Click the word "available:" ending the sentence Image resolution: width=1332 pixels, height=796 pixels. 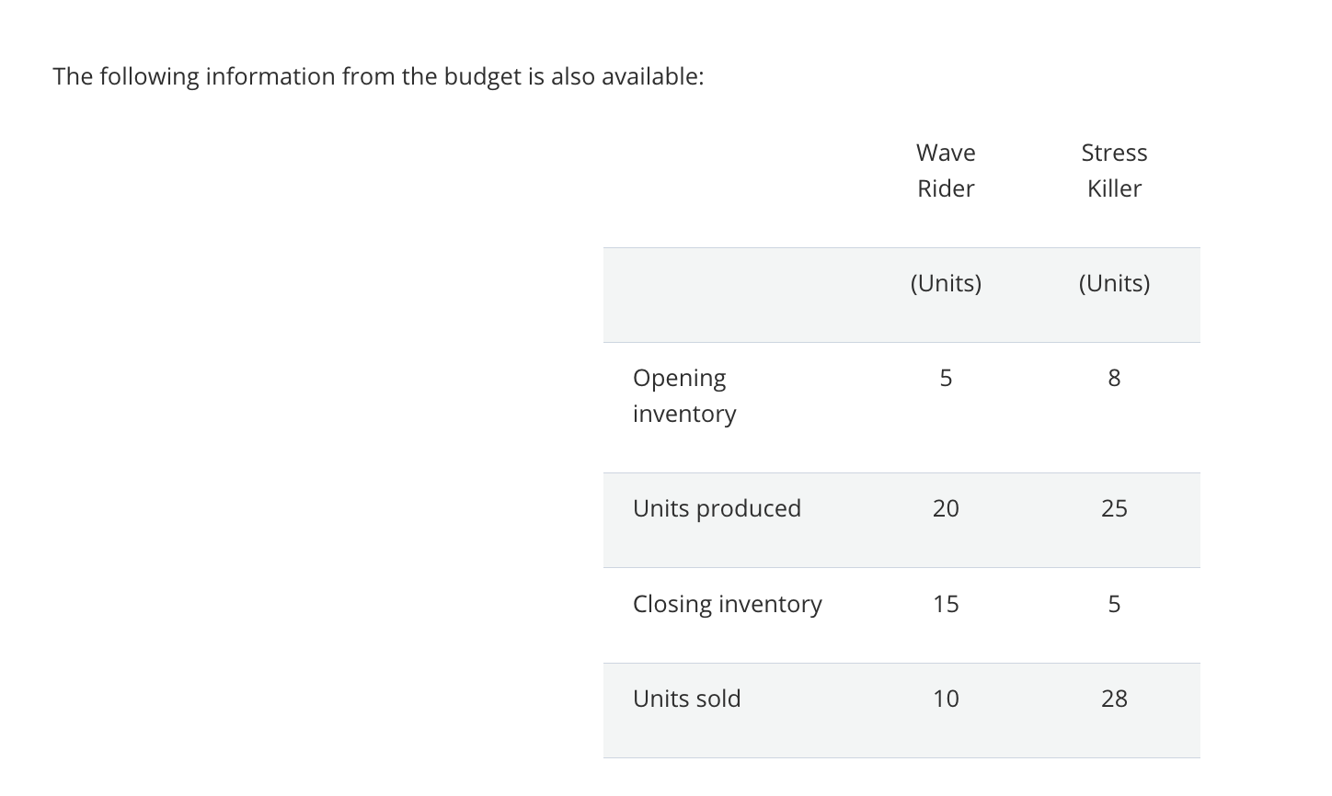652,76
